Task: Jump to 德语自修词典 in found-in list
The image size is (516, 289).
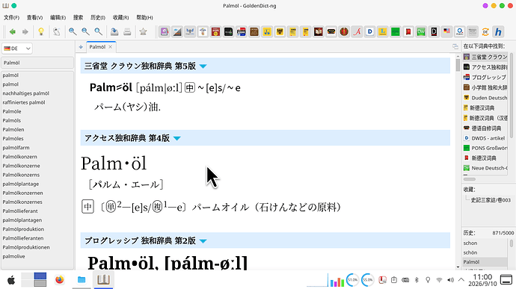Action: [x=485, y=128]
